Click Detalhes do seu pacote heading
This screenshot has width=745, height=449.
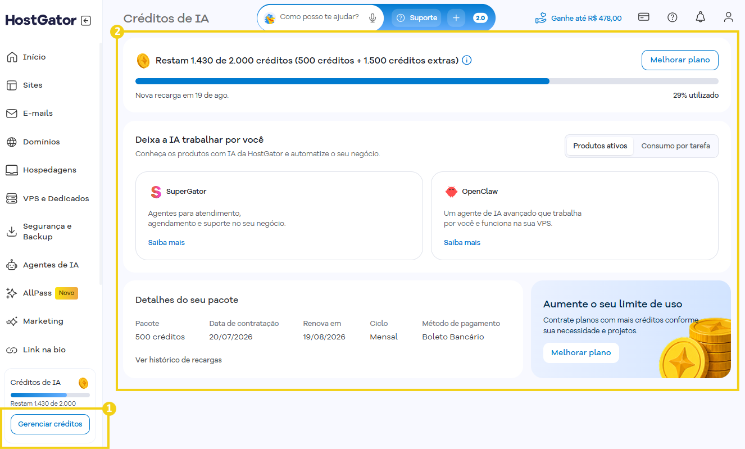point(187,300)
